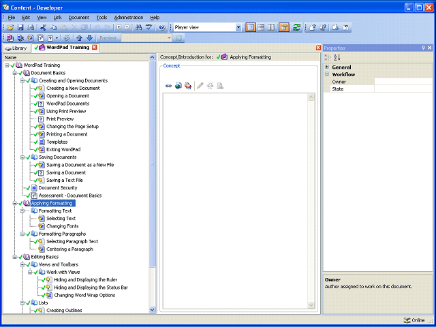The image size is (436, 327).
Task: Click inside the Concept content area
Action: coord(235,201)
